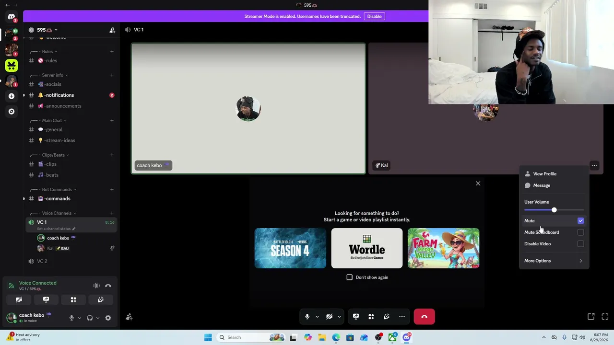Click the red hang-up button
This screenshot has height=345, width=614.
(424, 317)
